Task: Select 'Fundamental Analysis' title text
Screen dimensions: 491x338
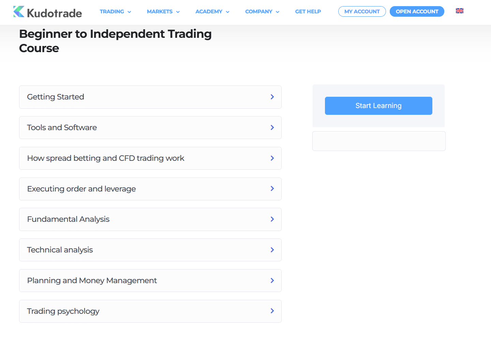Action: point(68,219)
